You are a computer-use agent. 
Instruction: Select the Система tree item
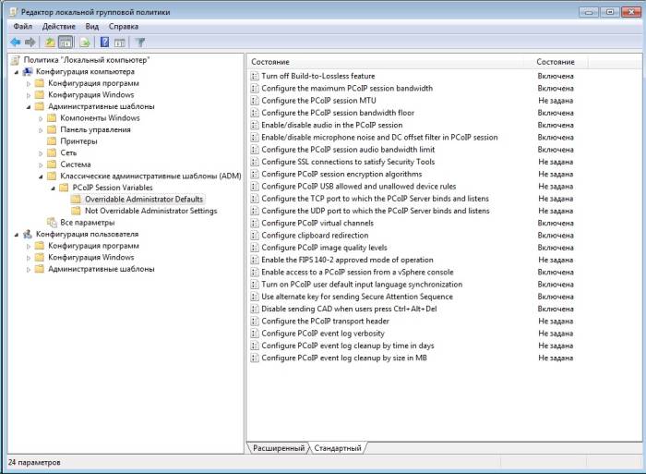[76, 164]
